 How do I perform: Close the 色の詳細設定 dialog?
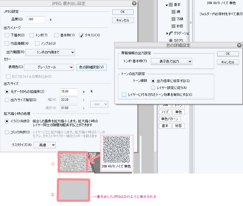[239, 45]
